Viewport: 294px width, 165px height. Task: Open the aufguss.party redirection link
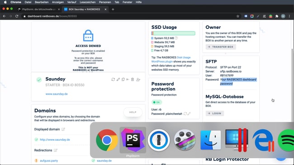coord(49,160)
